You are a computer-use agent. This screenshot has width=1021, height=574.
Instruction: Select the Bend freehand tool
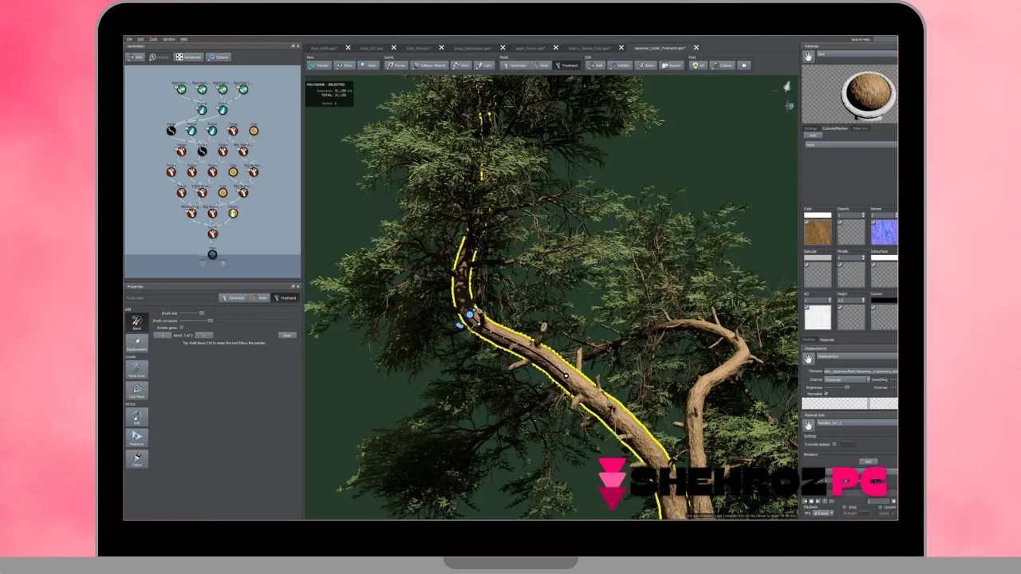[136, 322]
